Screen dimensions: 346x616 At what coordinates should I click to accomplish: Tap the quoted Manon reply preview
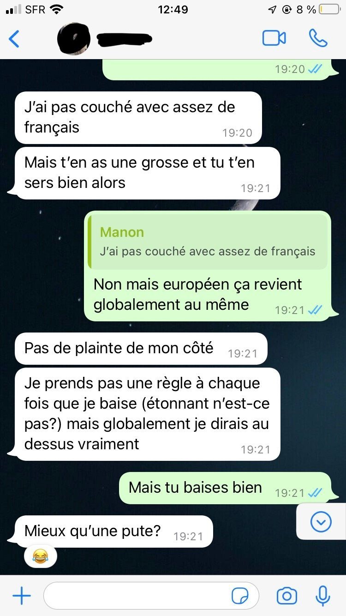click(x=208, y=242)
